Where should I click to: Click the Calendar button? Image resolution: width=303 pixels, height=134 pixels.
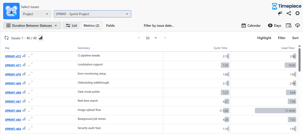251,26
